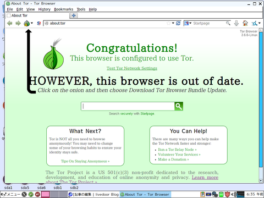This screenshot has height=198, width=264.
Task: Open the History menu
Action: click(x=45, y=9)
